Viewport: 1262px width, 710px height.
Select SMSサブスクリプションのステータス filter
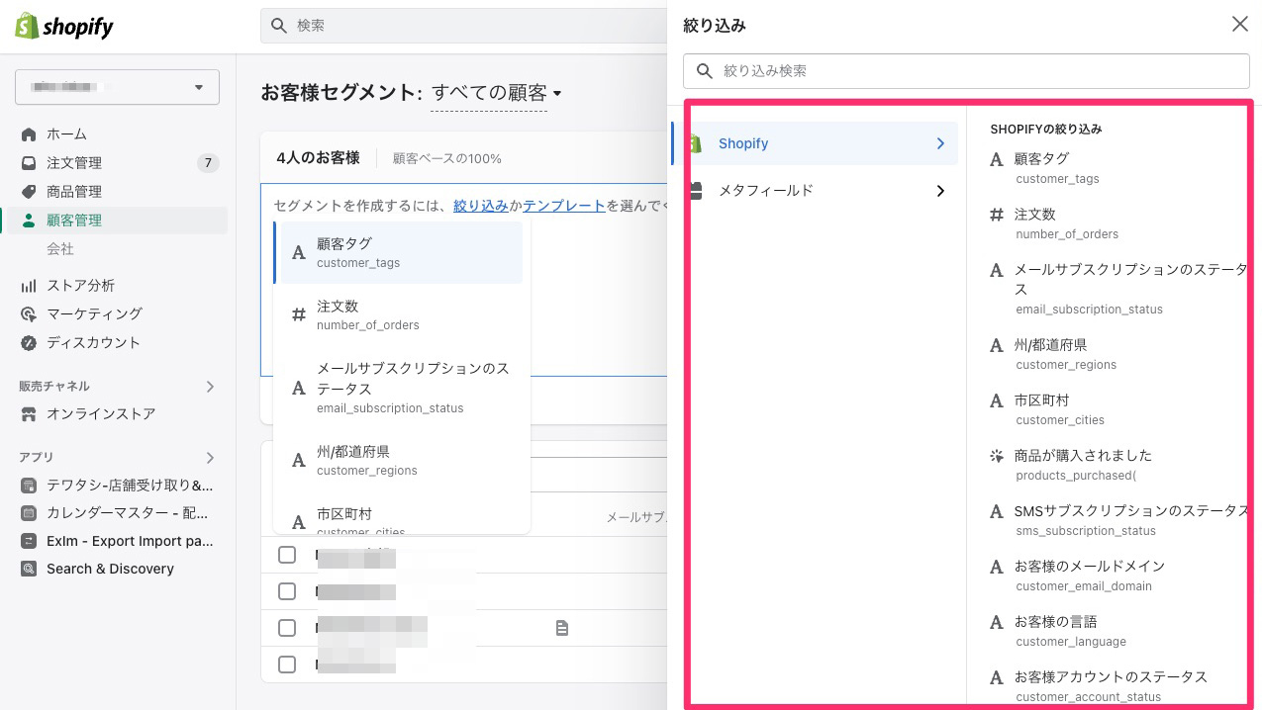tap(1131, 511)
